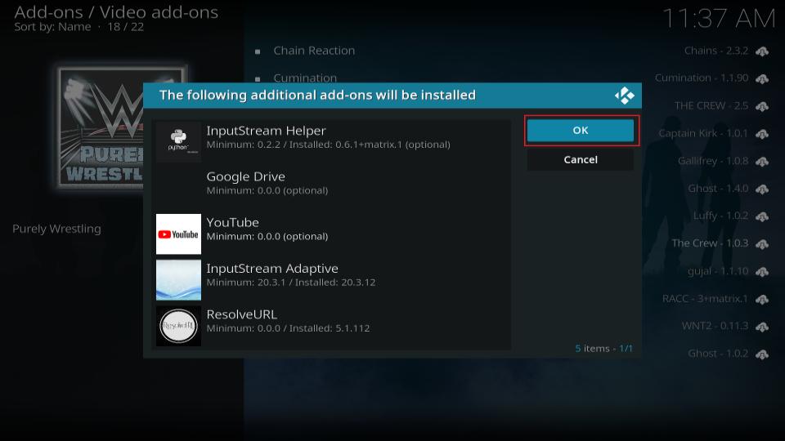
Task: Click cloud download icon beside Gallifrey - 1.0.8
Action: pyautogui.click(x=762, y=161)
